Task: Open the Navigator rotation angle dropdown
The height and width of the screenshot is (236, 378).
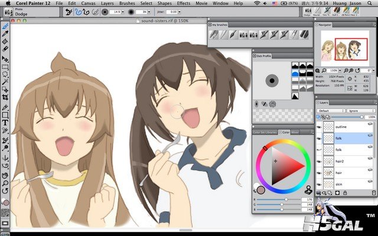Action: tap(373, 71)
